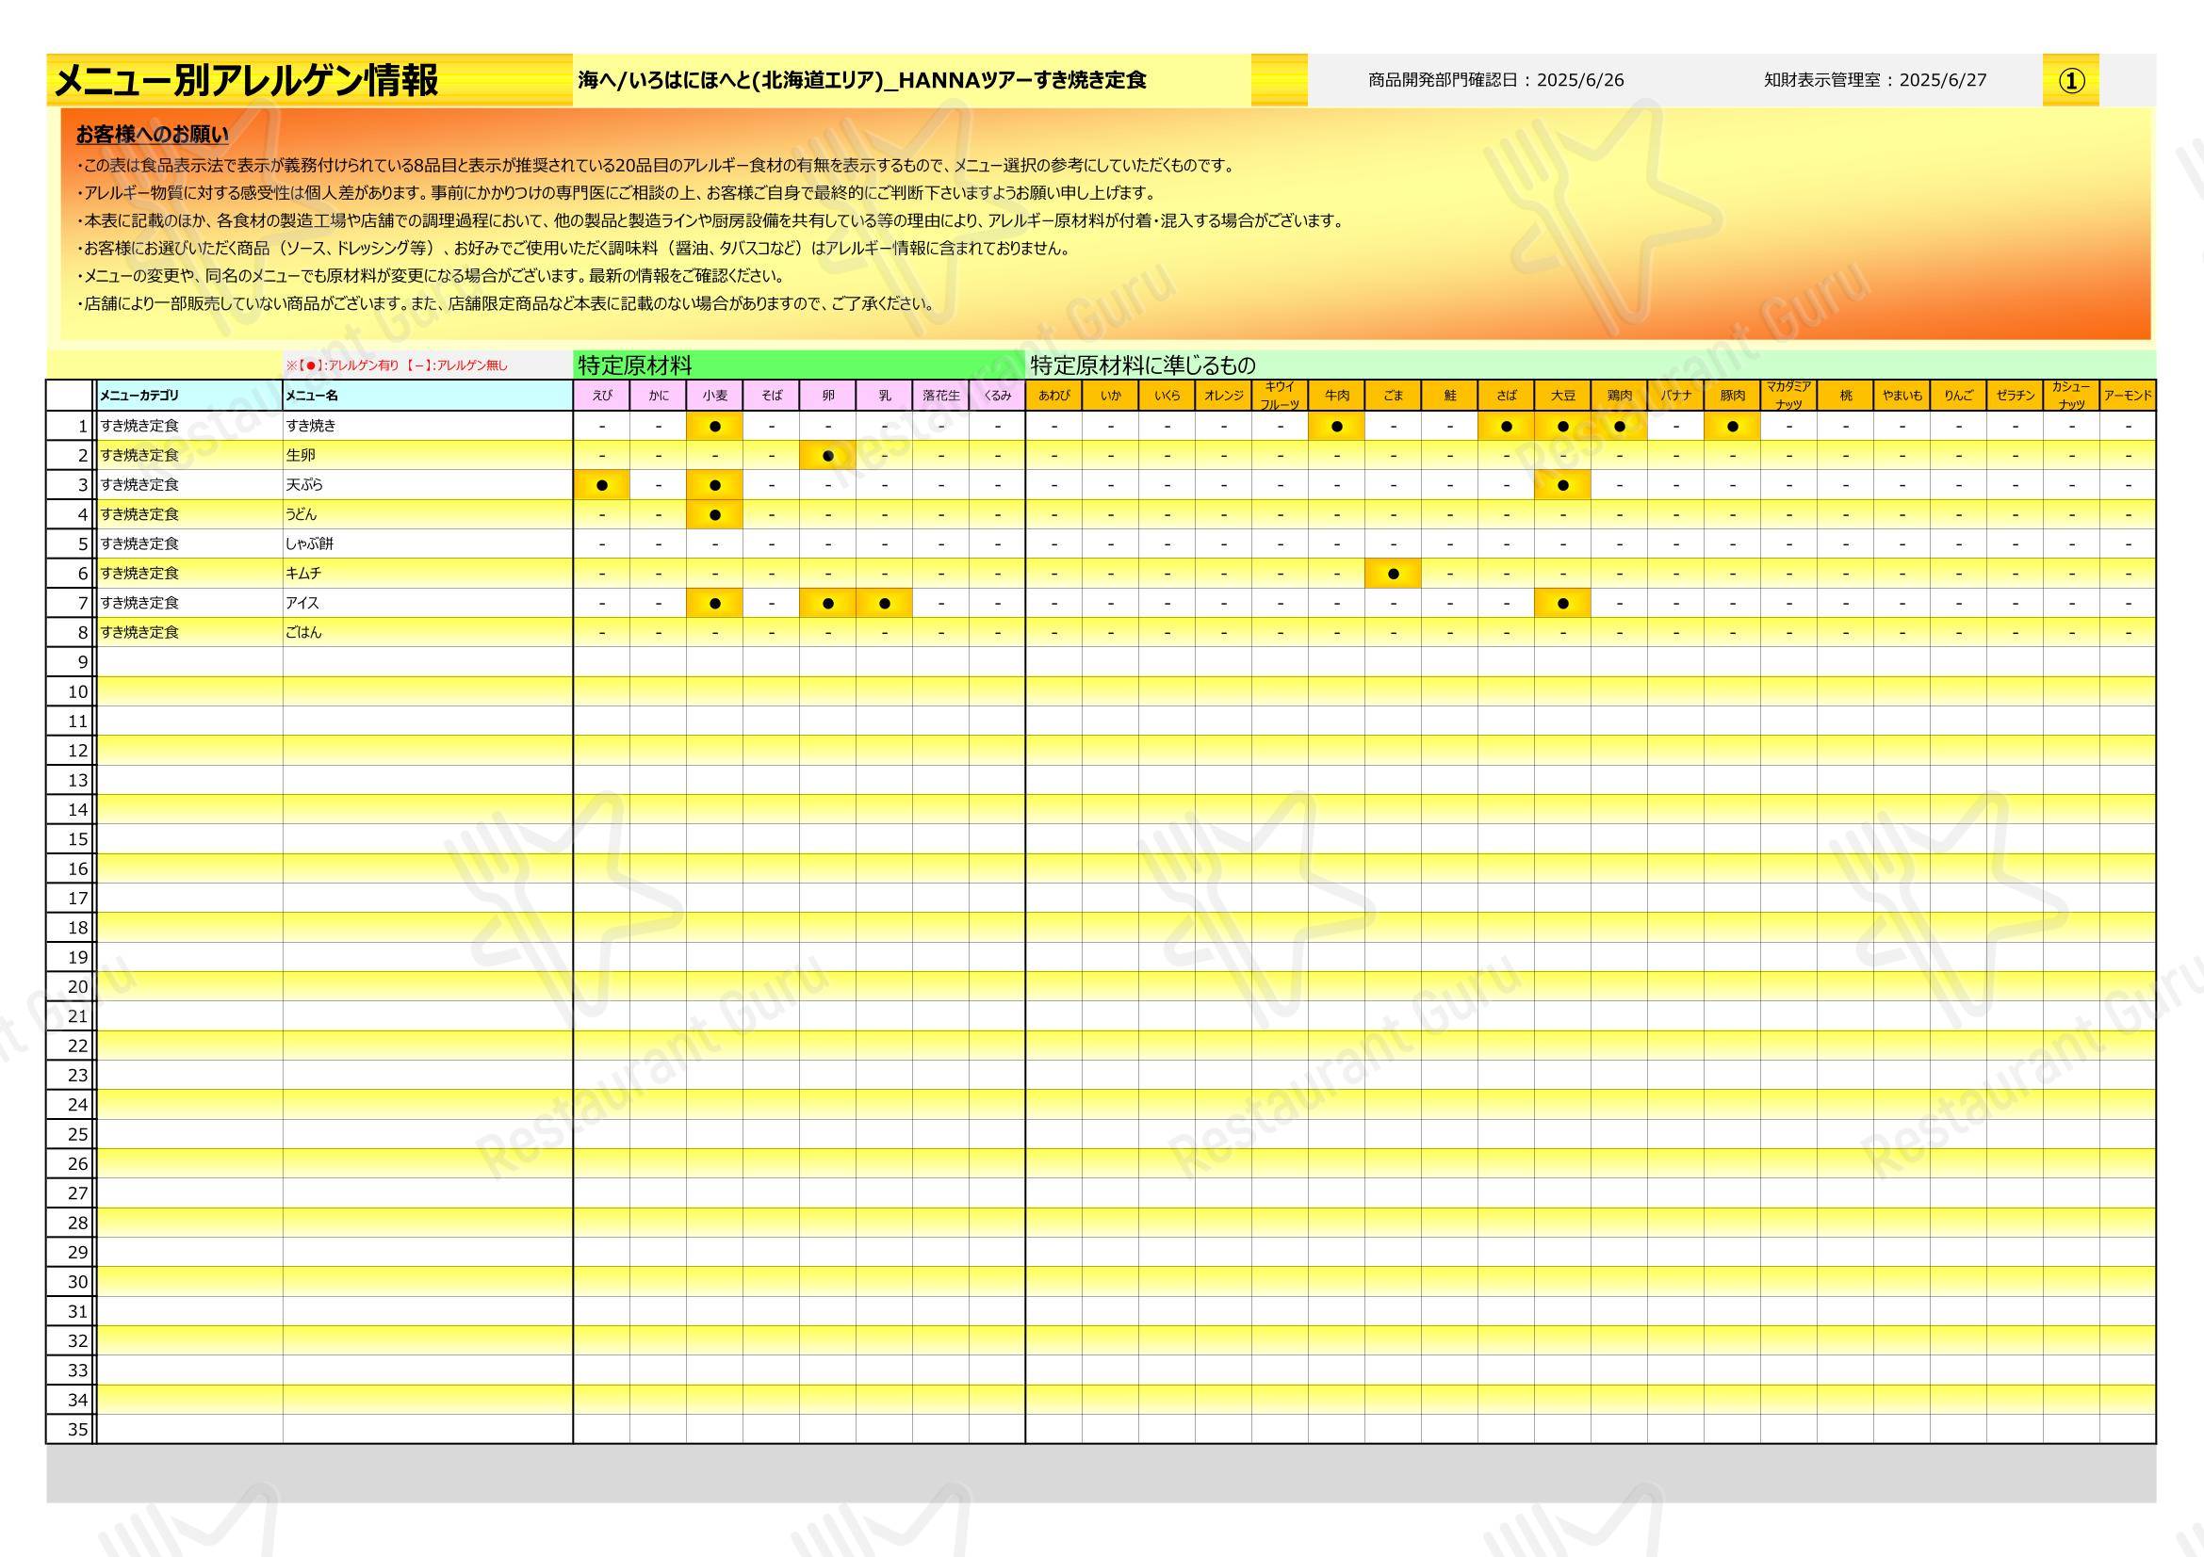Select the menu name ごはん
2204x1557 pixels.
coord(304,632)
